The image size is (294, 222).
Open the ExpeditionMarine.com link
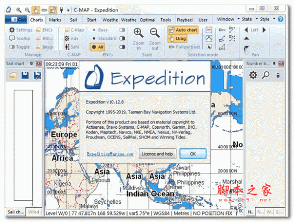pyautogui.click(x=110, y=154)
